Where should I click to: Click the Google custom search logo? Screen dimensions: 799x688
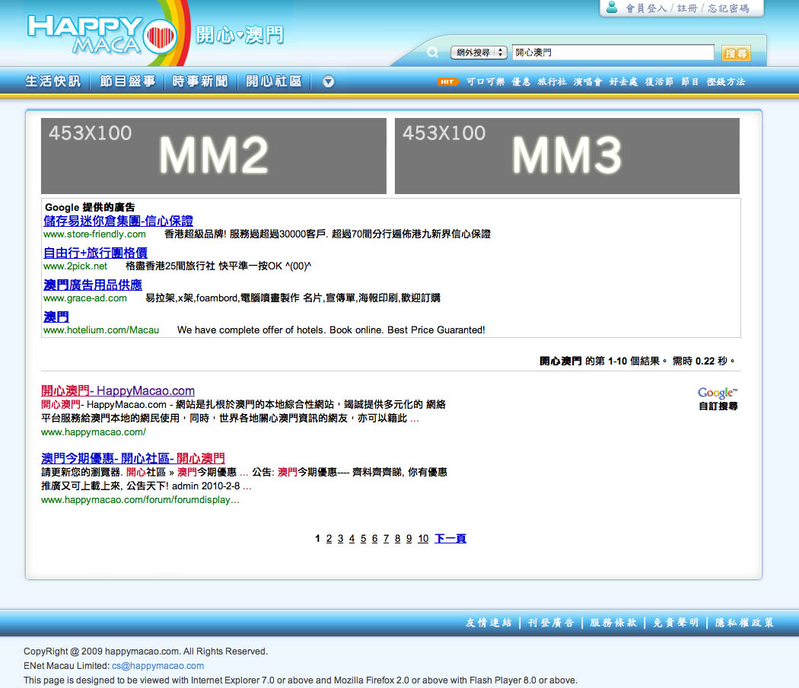point(718,393)
